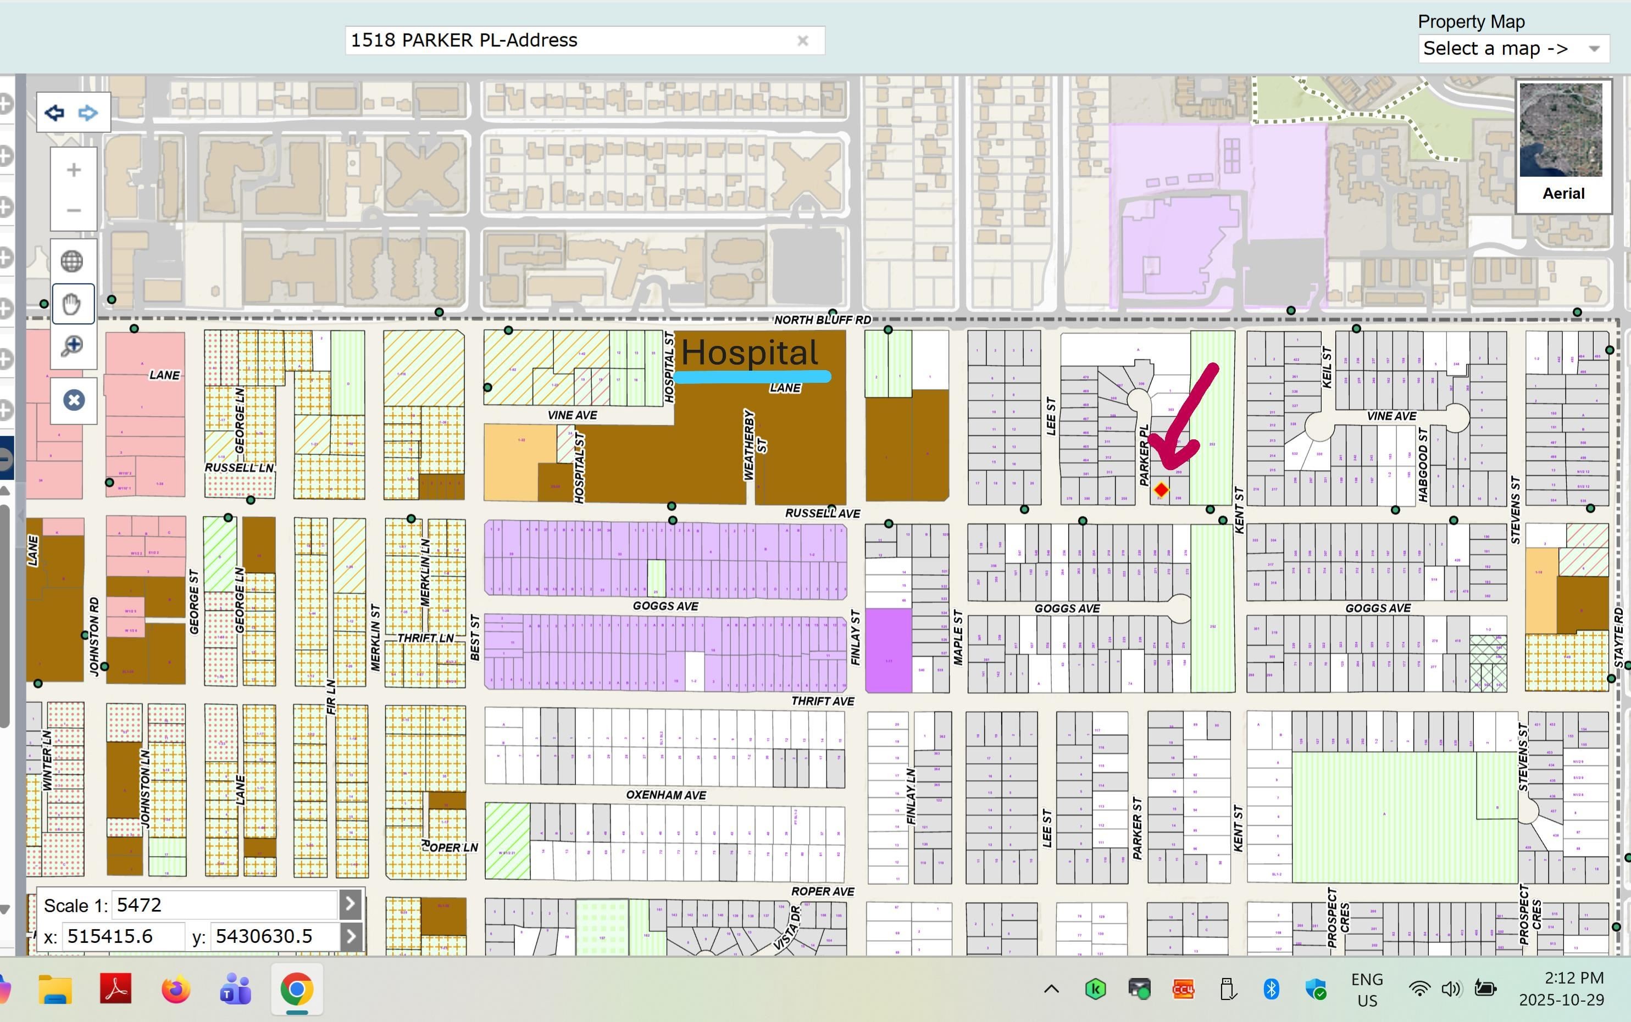Show hidden system tray icons chevron
The height and width of the screenshot is (1022, 1631).
coord(1051,990)
